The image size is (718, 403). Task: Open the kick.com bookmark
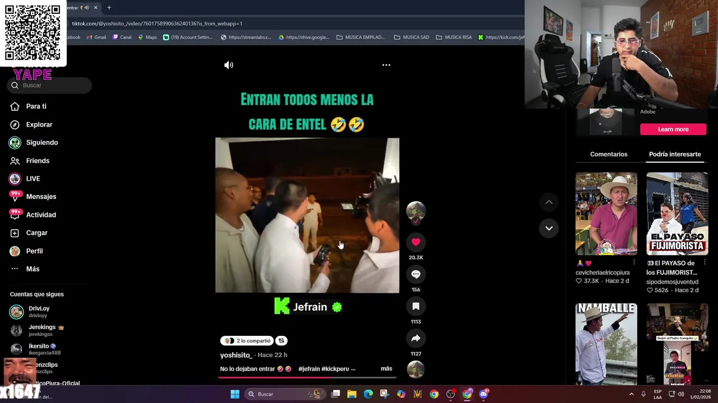[501, 38]
